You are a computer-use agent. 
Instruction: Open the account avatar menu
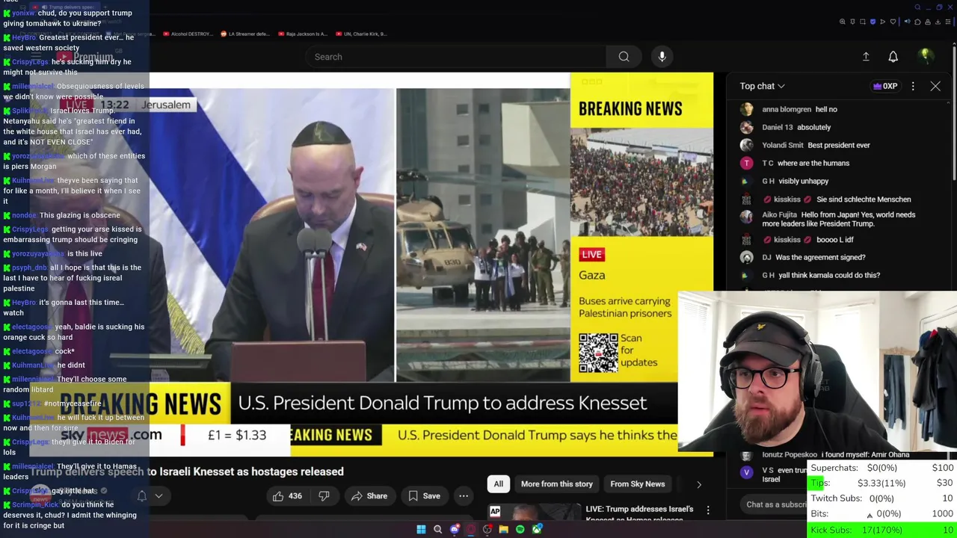(925, 56)
